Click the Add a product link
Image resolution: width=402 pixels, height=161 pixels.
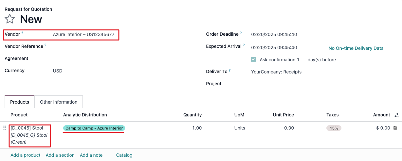click(26, 155)
